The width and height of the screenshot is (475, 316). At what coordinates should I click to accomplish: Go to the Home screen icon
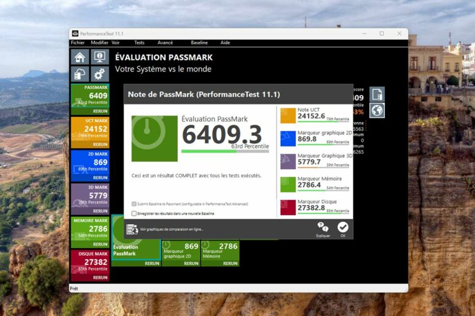coord(80,57)
